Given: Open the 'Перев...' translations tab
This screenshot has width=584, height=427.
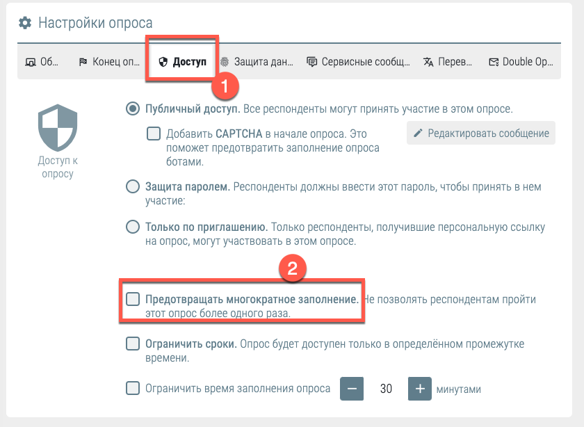Looking at the screenshot, I should pyautogui.click(x=447, y=62).
